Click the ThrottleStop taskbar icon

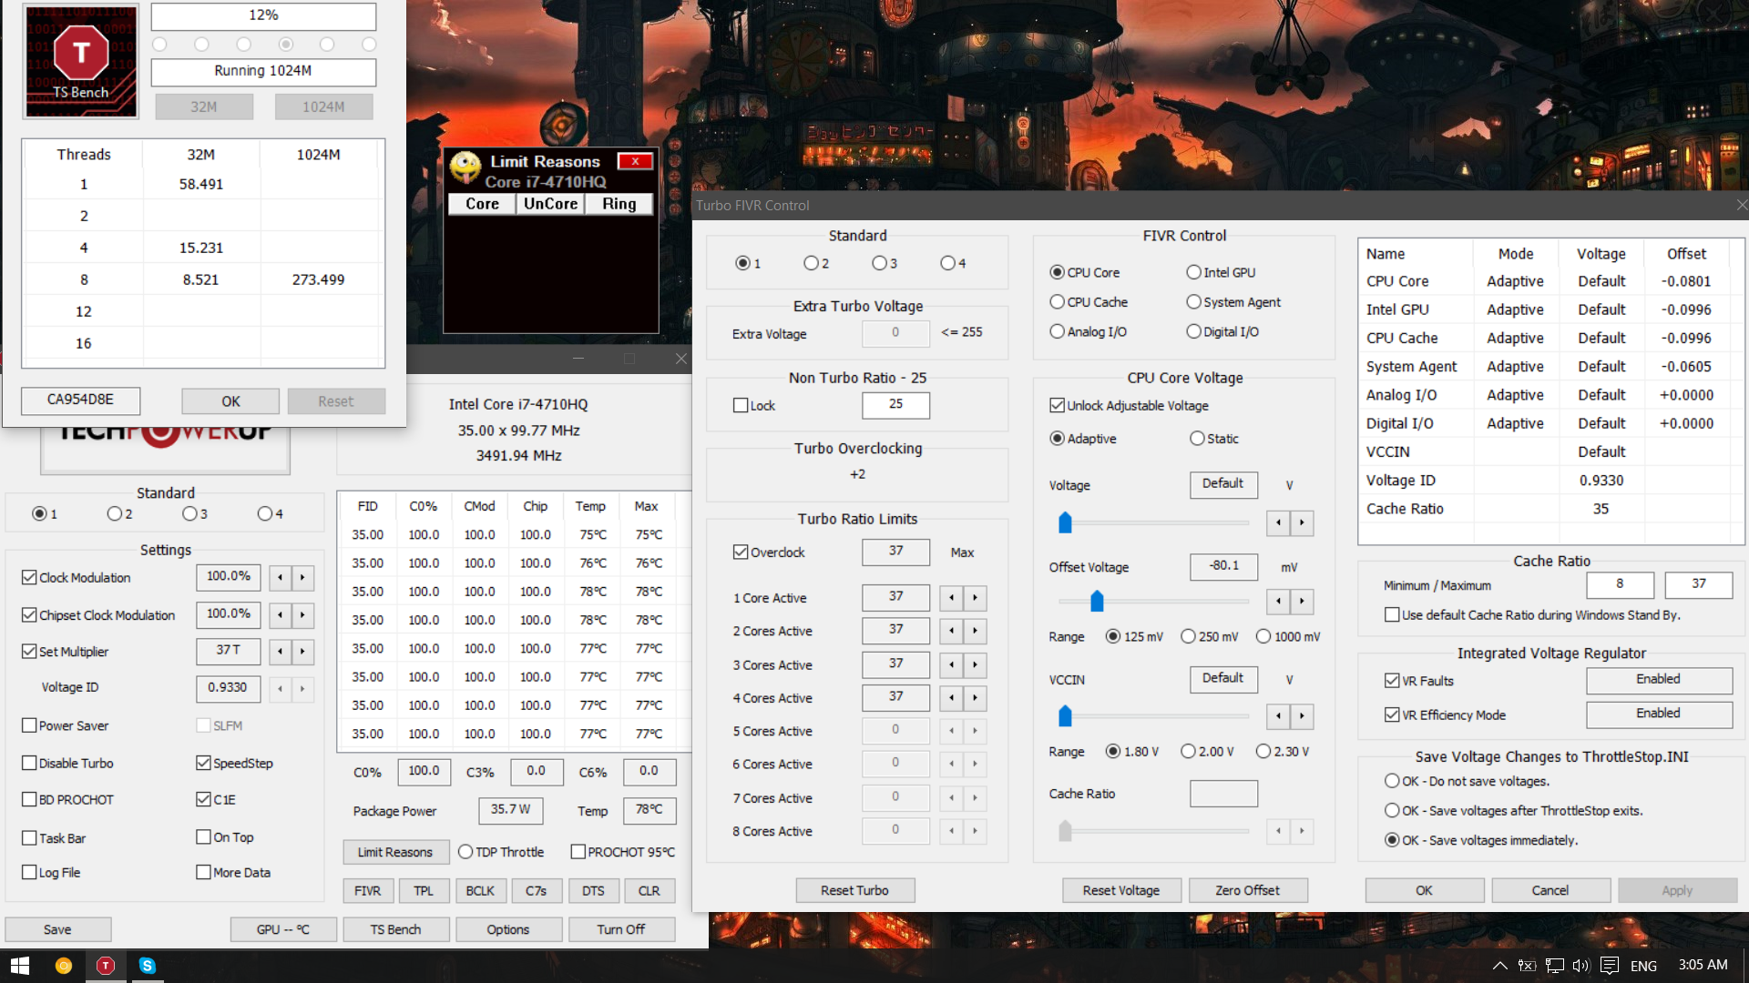pyautogui.click(x=106, y=966)
